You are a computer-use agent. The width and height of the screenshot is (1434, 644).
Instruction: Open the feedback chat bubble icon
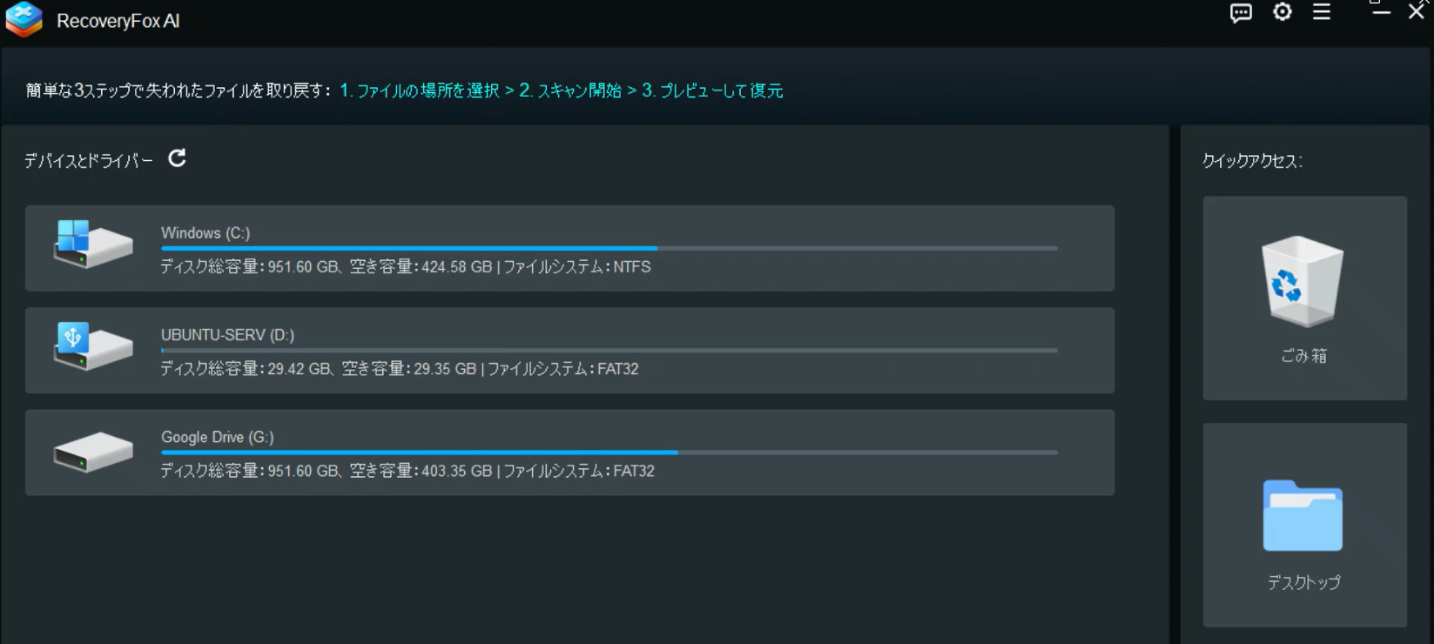[x=1241, y=13]
